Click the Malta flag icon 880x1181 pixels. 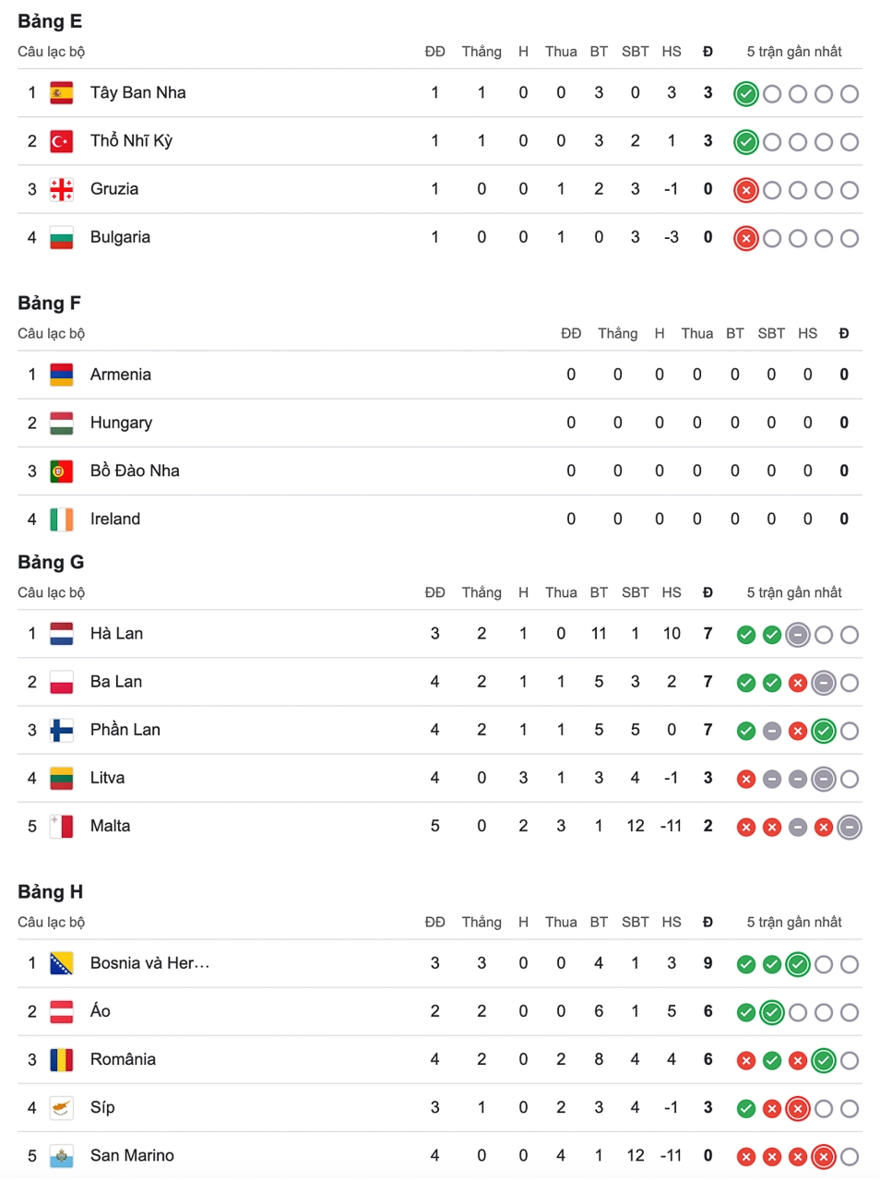(62, 826)
